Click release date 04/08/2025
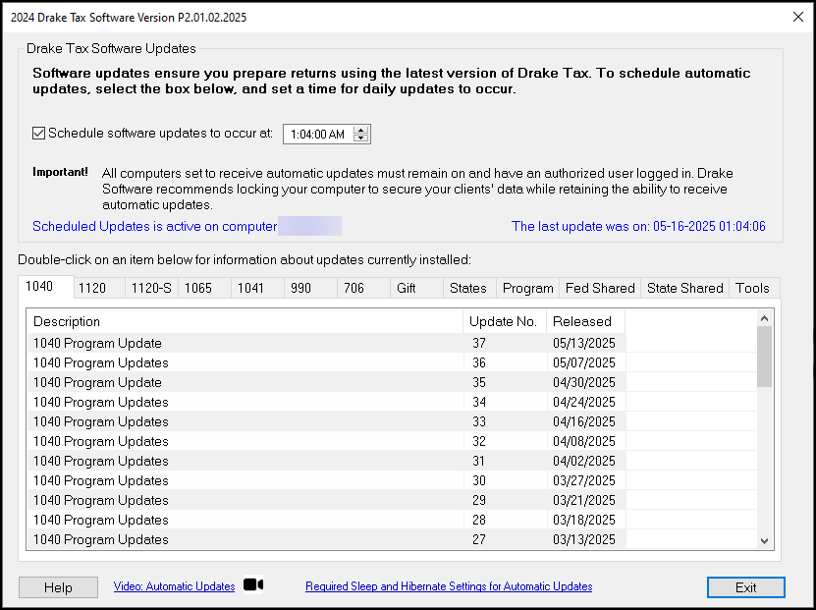816x610 pixels. click(x=584, y=441)
